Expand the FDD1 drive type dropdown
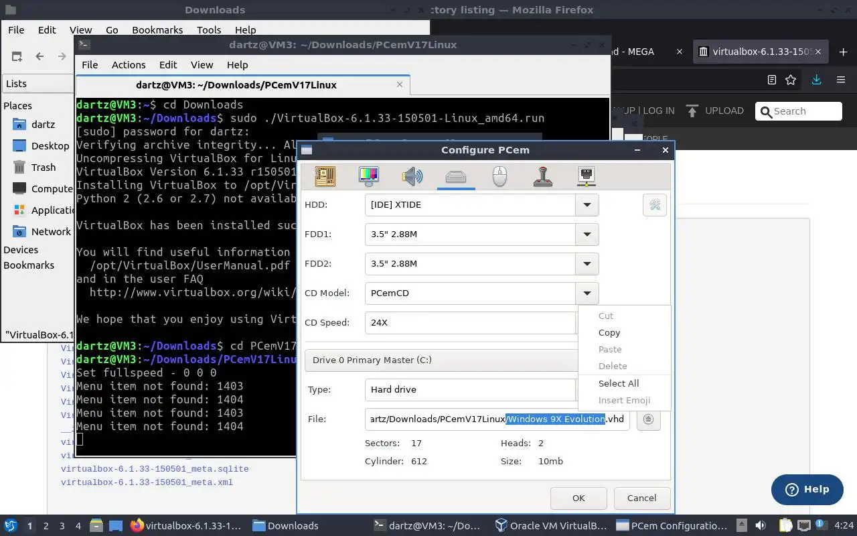Image resolution: width=857 pixels, height=536 pixels. click(587, 234)
